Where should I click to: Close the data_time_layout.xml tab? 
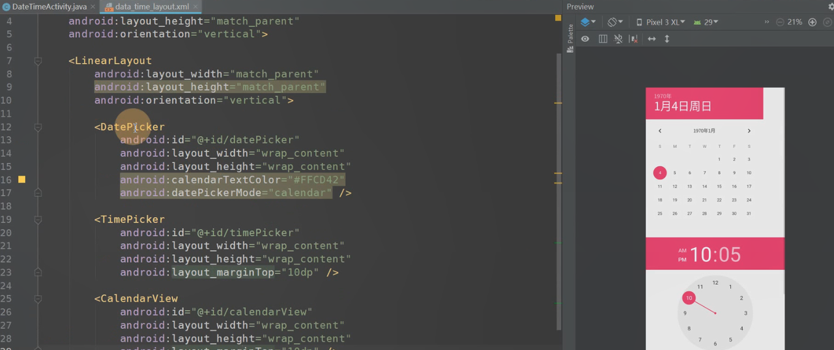tap(195, 7)
